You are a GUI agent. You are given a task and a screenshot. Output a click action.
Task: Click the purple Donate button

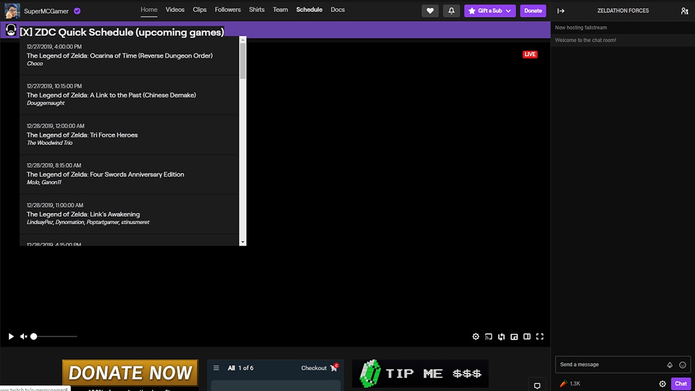[533, 11]
